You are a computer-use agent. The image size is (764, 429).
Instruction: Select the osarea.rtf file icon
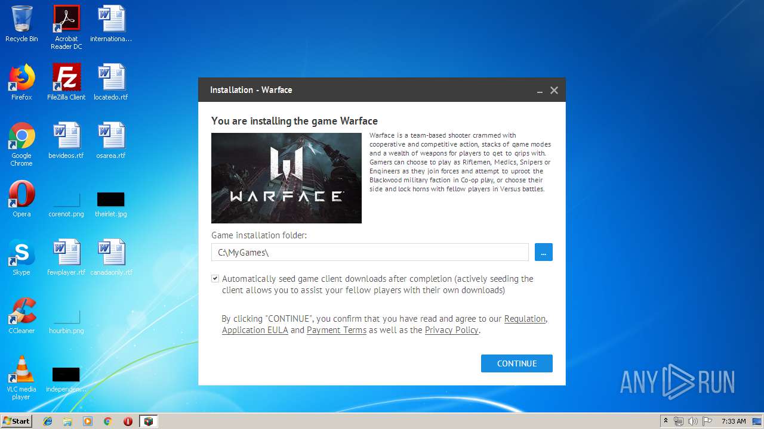coord(111,141)
